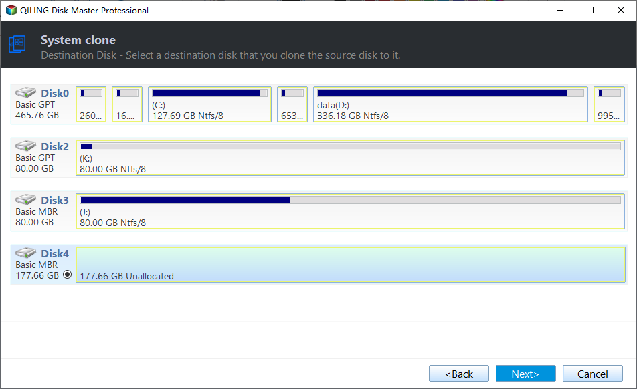This screenshot has height=389, width=637.
Task: Click the Disk4 drive icon
Action: [25, 253]
